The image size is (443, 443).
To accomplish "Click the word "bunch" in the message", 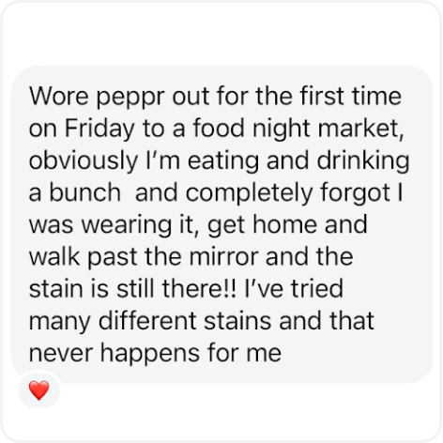I will 84,192.
